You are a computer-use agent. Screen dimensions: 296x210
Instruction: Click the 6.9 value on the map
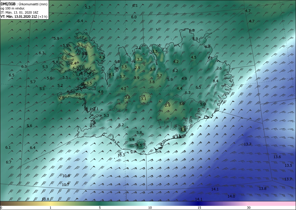point(195,39)
